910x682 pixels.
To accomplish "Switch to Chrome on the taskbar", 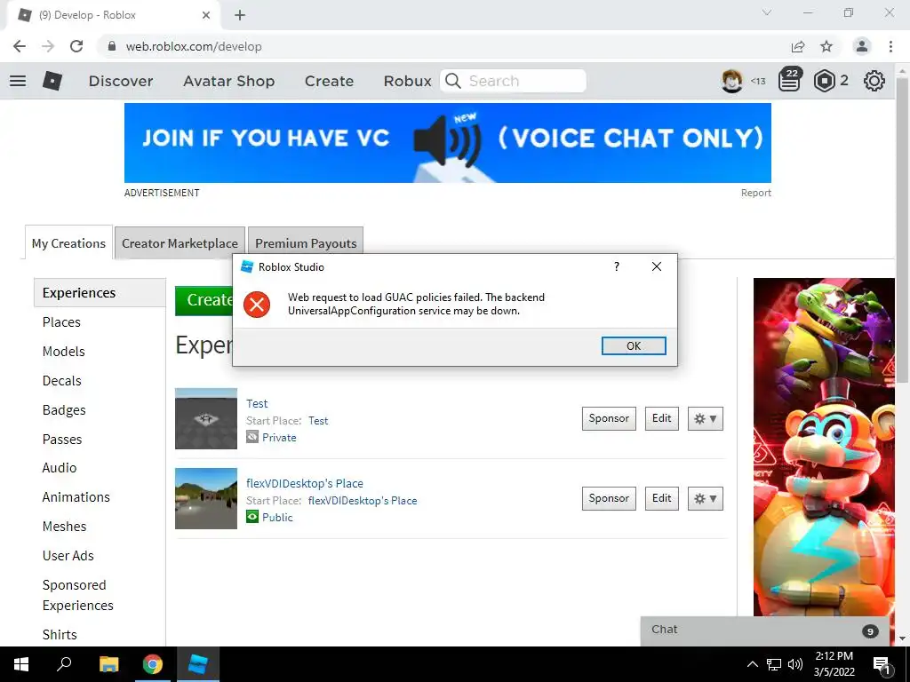I will (153, 664).
